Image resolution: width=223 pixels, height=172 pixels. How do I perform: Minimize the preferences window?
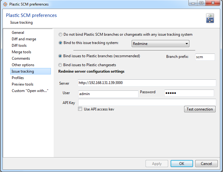(x=193, y=3)
